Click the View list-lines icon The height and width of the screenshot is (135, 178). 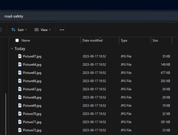(x=37, y=30)
